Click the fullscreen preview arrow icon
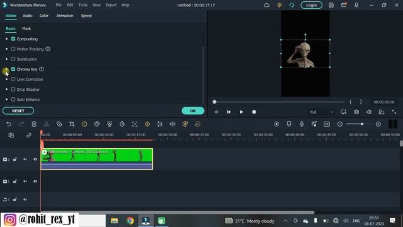The height and width of the screenshot is (227, 403). (x=394, y=112)
